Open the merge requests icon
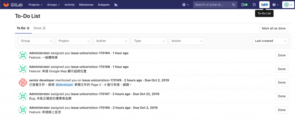This screenshot has height=121, width=295. (254, 5)
